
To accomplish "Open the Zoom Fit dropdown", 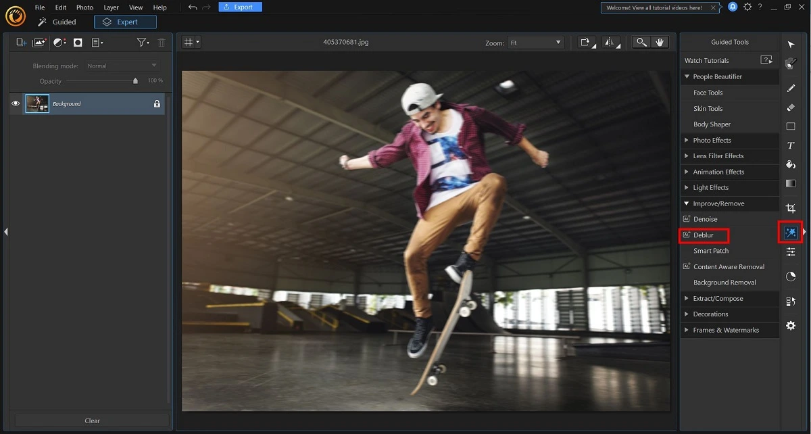I will [x=535, y=43].
